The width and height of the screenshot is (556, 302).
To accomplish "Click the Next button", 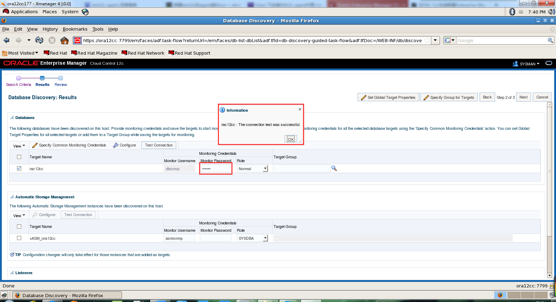I will click(x=523, y=97).
